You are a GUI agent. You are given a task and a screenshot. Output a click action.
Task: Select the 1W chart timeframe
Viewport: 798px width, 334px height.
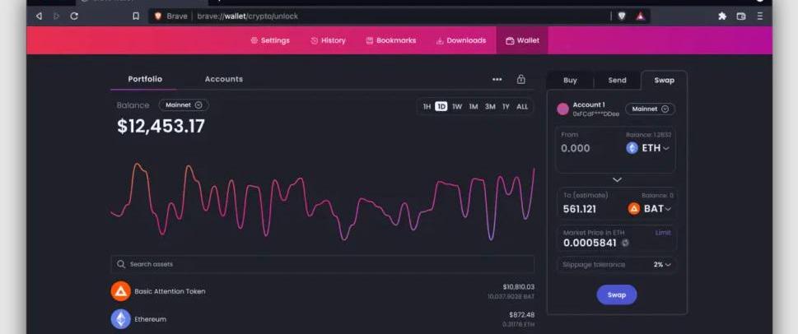(x=457, y=107)
